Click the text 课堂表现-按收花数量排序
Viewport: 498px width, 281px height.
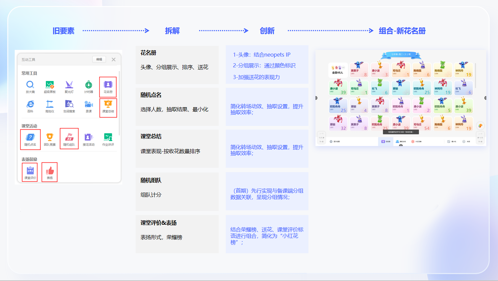pyautogui.click(x=170, y=151)
